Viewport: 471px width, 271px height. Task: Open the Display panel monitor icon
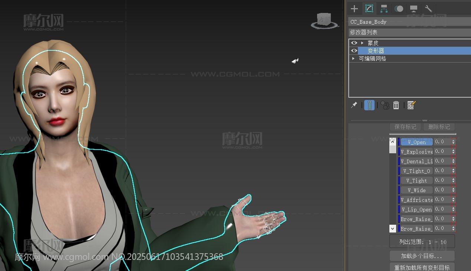[414, 9]
